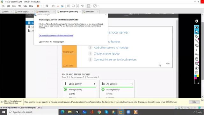Pick the yellow color swatch
Viewport: 204px width, 115px height.
tap(198, 76)
